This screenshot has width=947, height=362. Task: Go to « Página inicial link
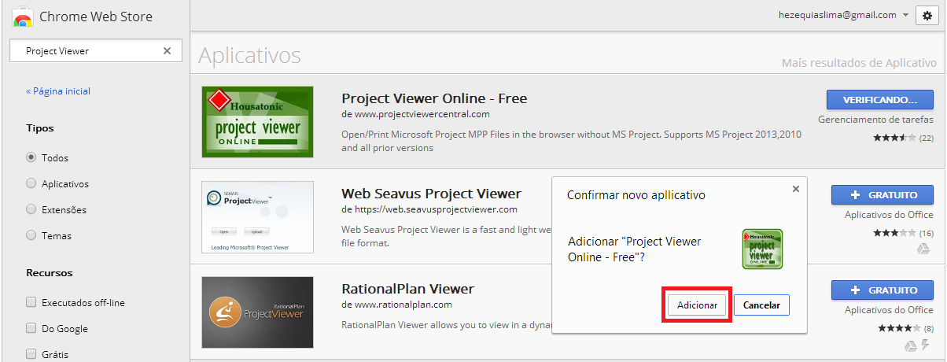[x=58, y=91]
